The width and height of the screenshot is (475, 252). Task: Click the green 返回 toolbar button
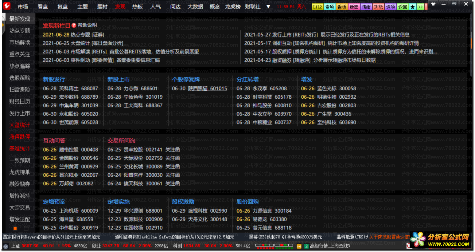click(403, 7)
